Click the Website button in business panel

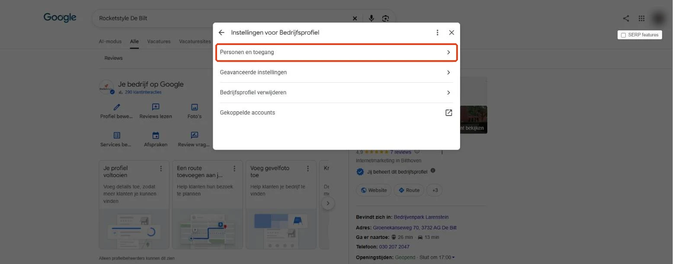coord(374,190)
